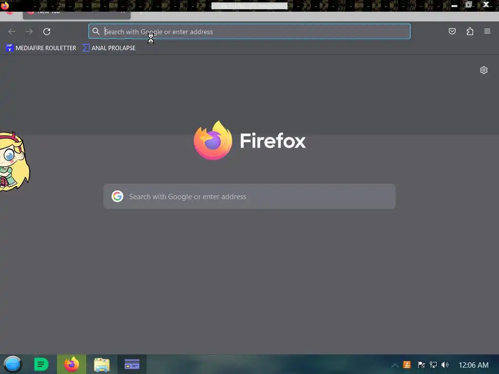This screenshot has height=374, width=499.
Task: Open File Explorer from taskbar
Action: click(x=102, y=364)
